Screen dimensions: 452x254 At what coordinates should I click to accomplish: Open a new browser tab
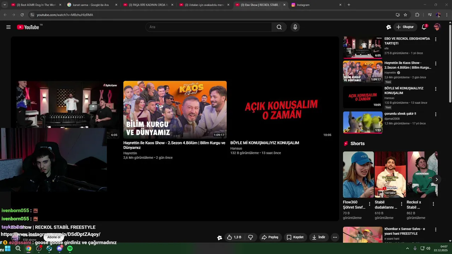click(x=349, y=5)
